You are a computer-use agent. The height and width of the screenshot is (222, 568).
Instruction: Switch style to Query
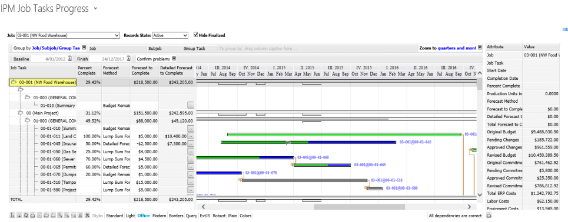pos(191,216)
